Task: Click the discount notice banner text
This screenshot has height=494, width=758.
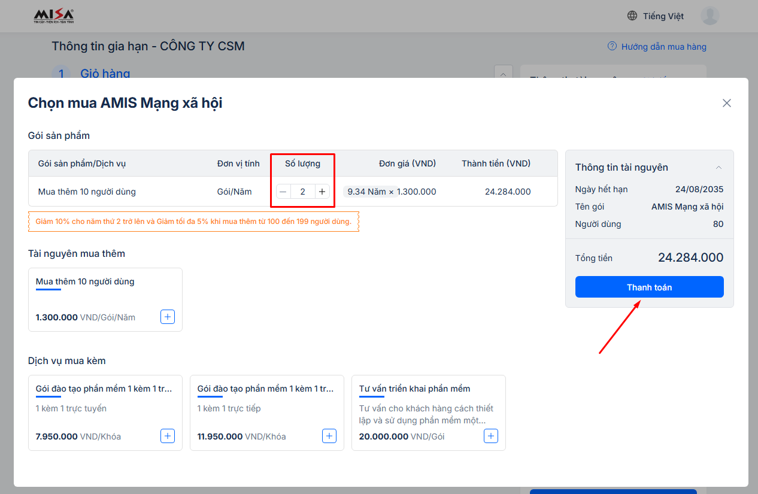Action: (193, 222)
